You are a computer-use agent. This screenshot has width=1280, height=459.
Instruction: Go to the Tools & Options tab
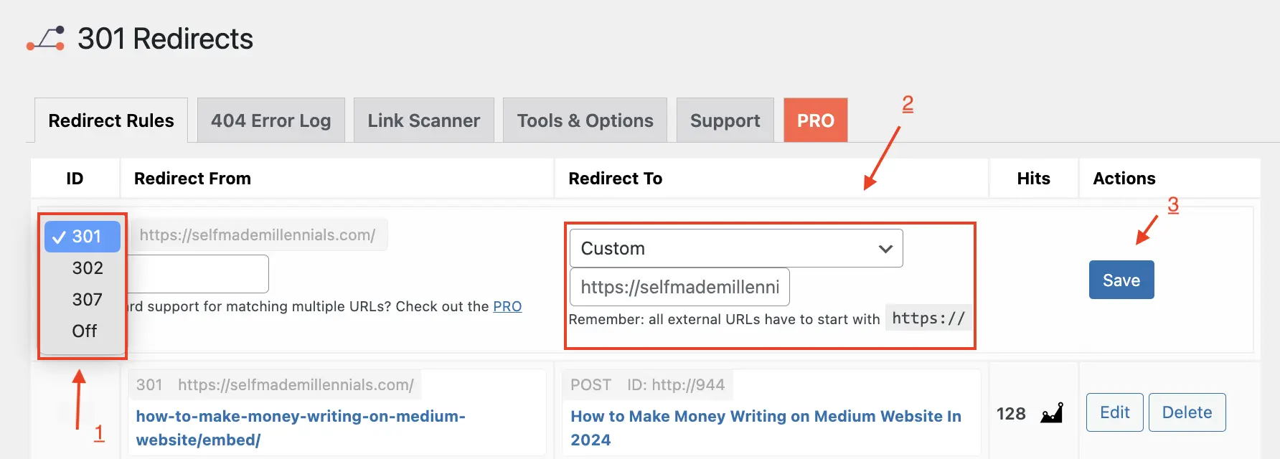[585, 120]
